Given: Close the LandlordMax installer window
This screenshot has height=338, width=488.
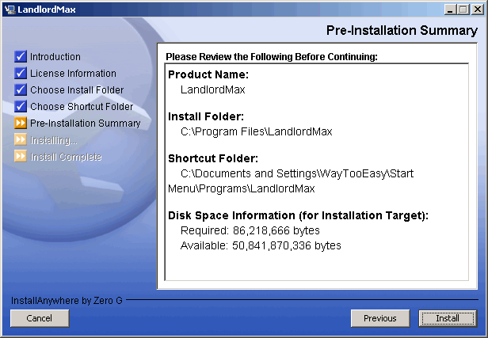Looking at the screenshot, I should (x=478, y=9).
